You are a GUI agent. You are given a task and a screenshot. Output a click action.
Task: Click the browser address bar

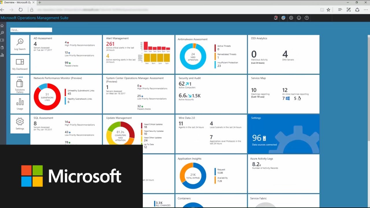click(173, 10)
